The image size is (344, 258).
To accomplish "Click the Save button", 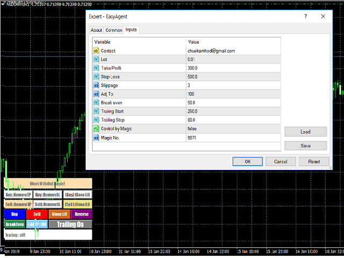I will (x=305, y=146).
